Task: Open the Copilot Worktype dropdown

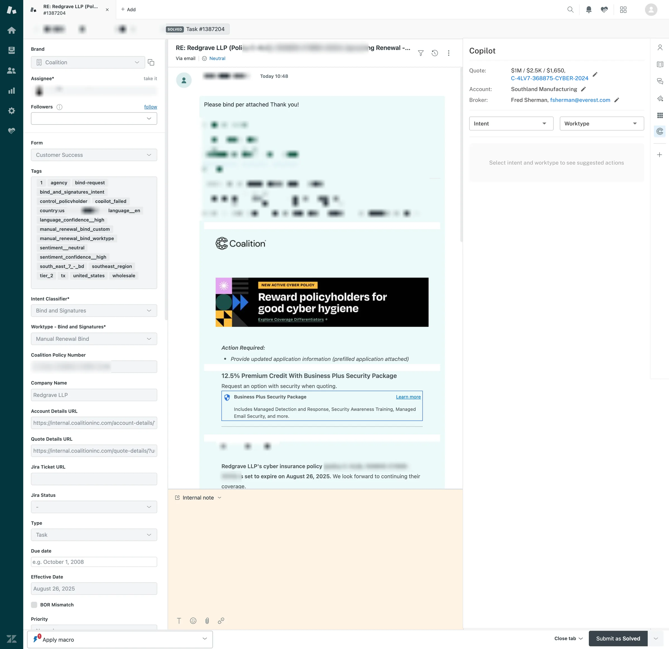Action: (602, 123)
